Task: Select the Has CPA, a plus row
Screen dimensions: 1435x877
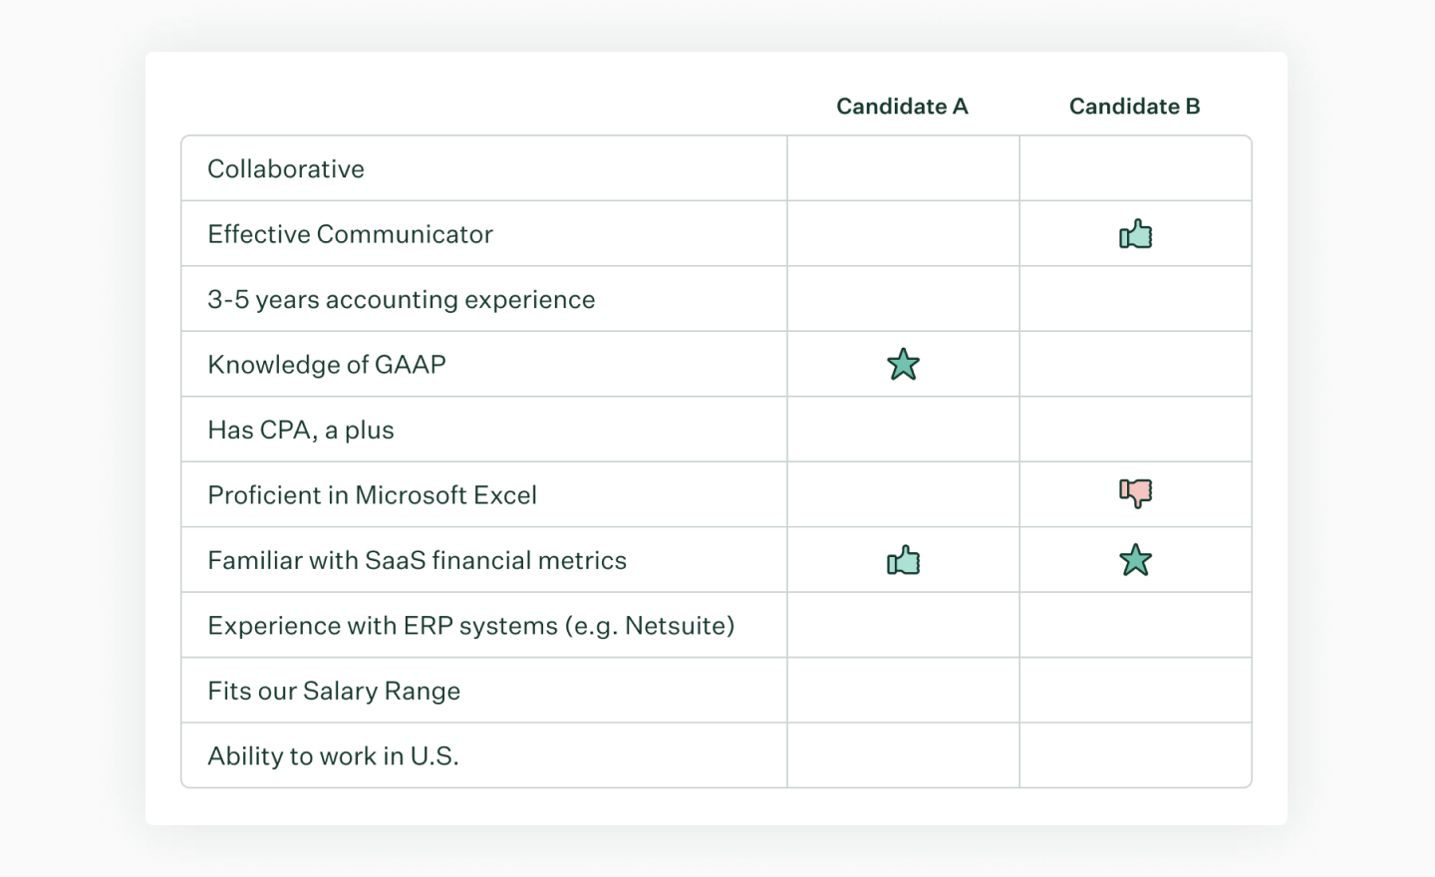Action: click(301, 431)
